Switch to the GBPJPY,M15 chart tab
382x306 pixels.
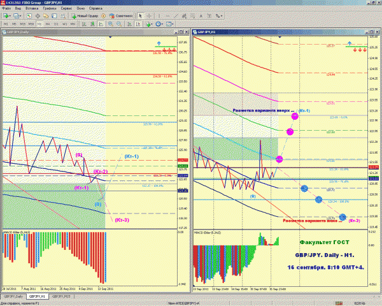point(61,296)
